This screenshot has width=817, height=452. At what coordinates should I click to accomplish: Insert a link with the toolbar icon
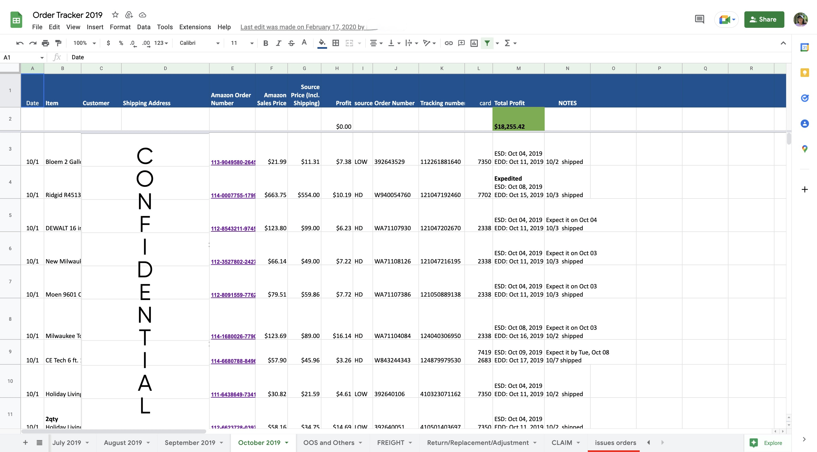point(448,43)
